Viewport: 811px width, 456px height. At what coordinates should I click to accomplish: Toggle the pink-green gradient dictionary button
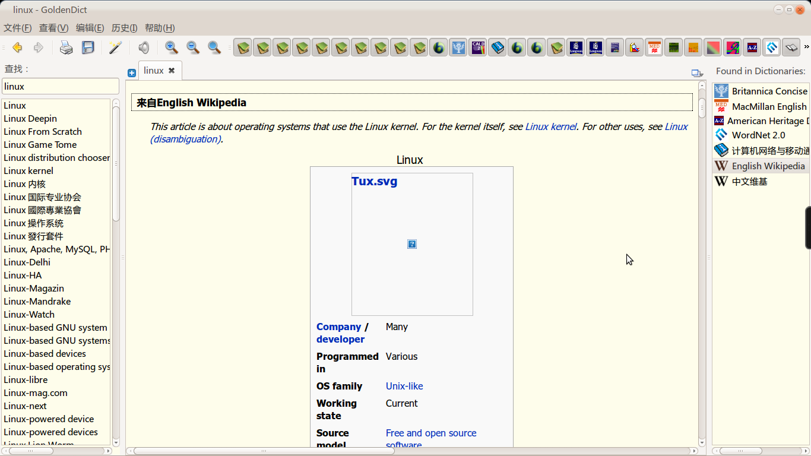[x=713, y=47]
